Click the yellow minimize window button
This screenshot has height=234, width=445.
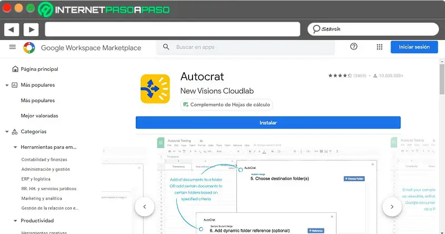coord(19,8)
